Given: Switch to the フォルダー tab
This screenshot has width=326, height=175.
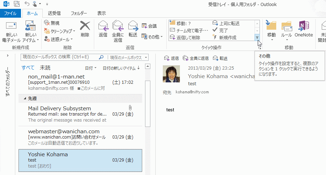Looking at the screenshot, I should (x=79, y=13).
